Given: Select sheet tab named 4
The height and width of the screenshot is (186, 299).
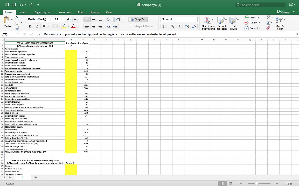Looking at the screenshot, I should tap(22, 177).
